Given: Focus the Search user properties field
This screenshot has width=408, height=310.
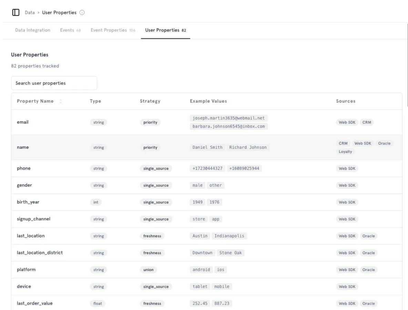Looking at the screenshot, I should click(x=54, y=83).
